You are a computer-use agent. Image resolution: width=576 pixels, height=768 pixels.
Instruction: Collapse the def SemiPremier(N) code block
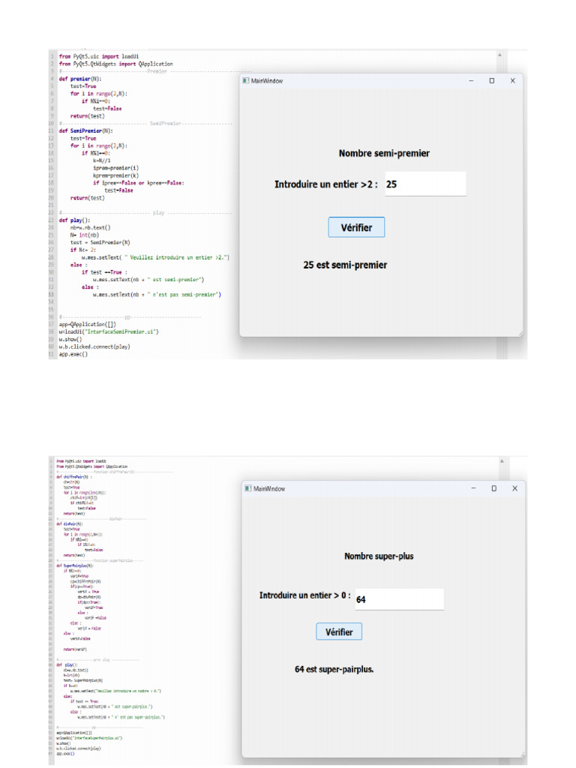click(56, 130)
